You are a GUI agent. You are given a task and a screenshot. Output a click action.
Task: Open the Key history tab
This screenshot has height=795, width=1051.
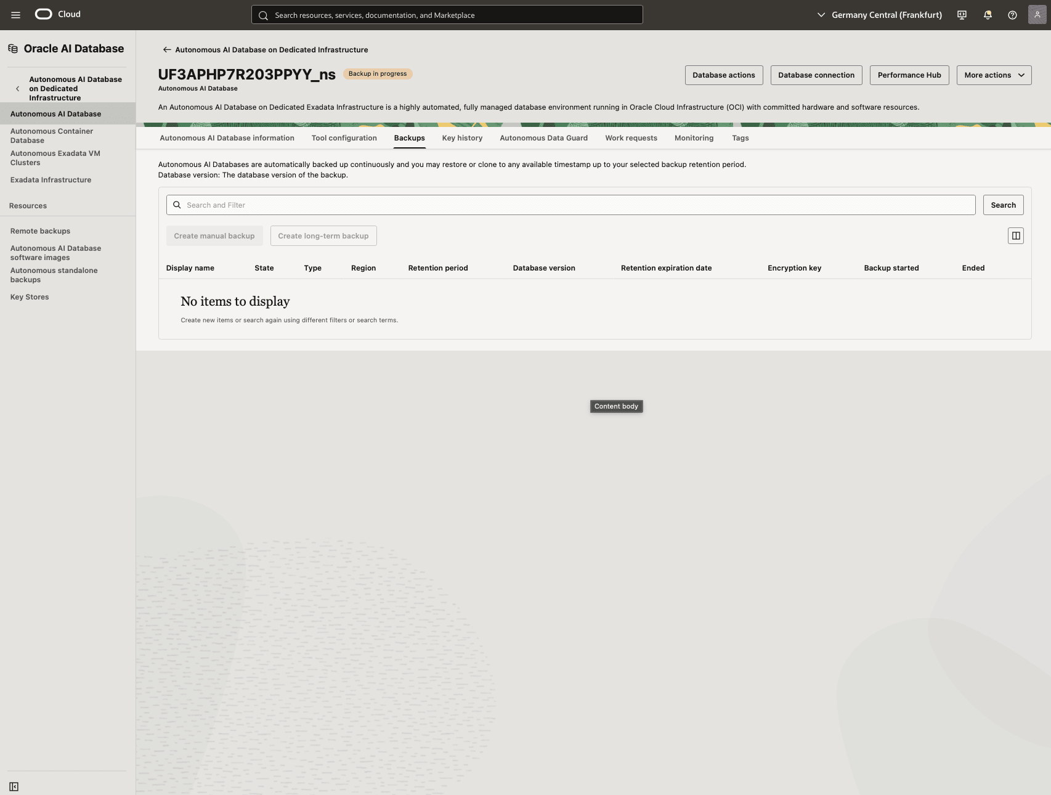tap(462, 138)
